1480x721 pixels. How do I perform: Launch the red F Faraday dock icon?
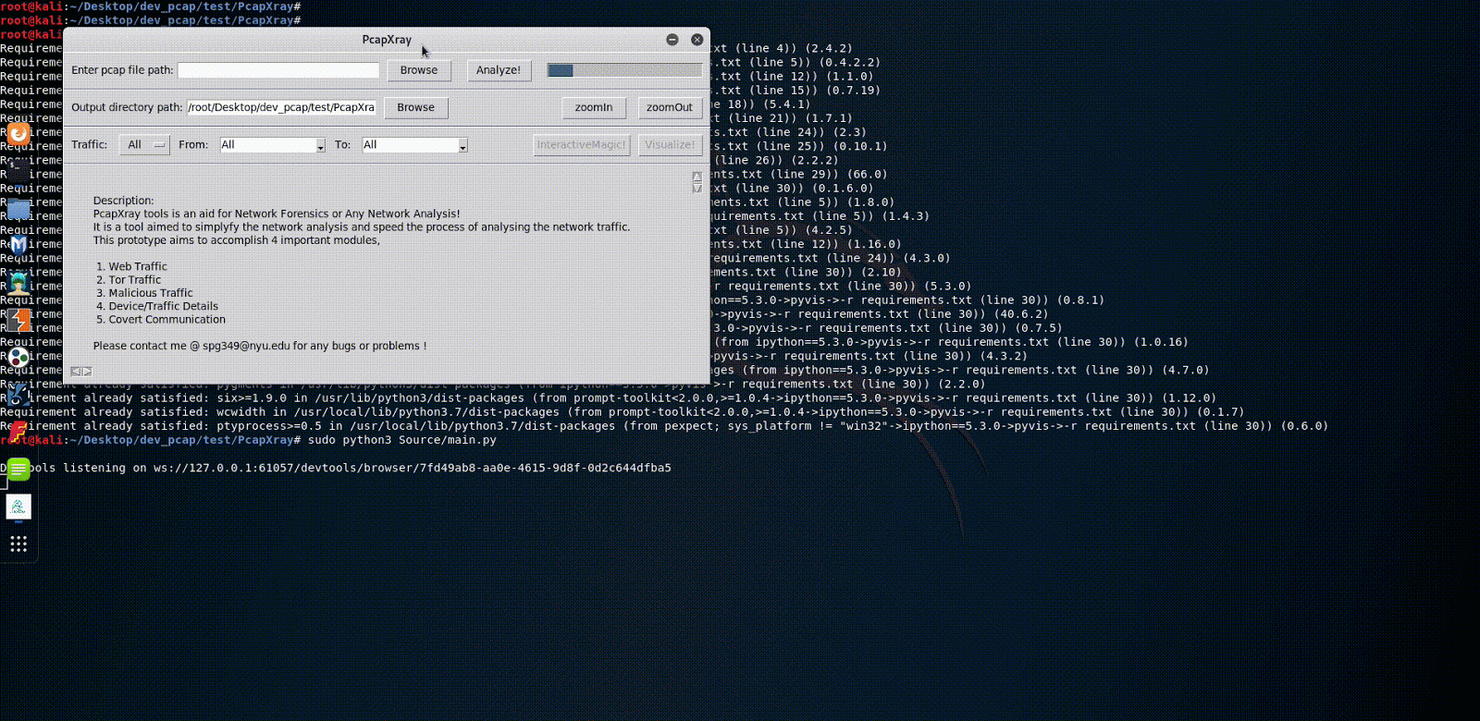tap(18, 431)
